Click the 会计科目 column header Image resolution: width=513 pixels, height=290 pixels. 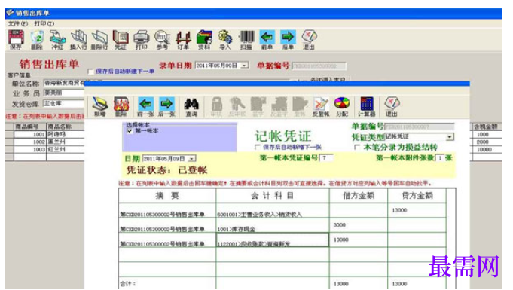click(273, 196)
